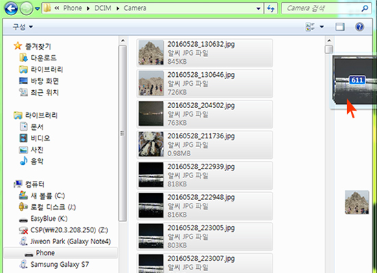Click the star icon beside 즐겨찾기
Screen dimensions: 377x273
[x=18, y=45]
